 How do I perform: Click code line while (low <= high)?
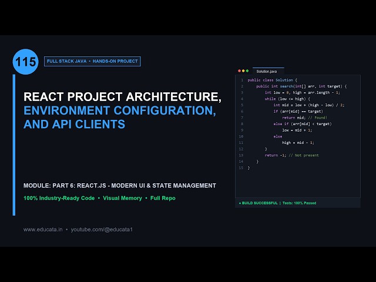(287, 99)
